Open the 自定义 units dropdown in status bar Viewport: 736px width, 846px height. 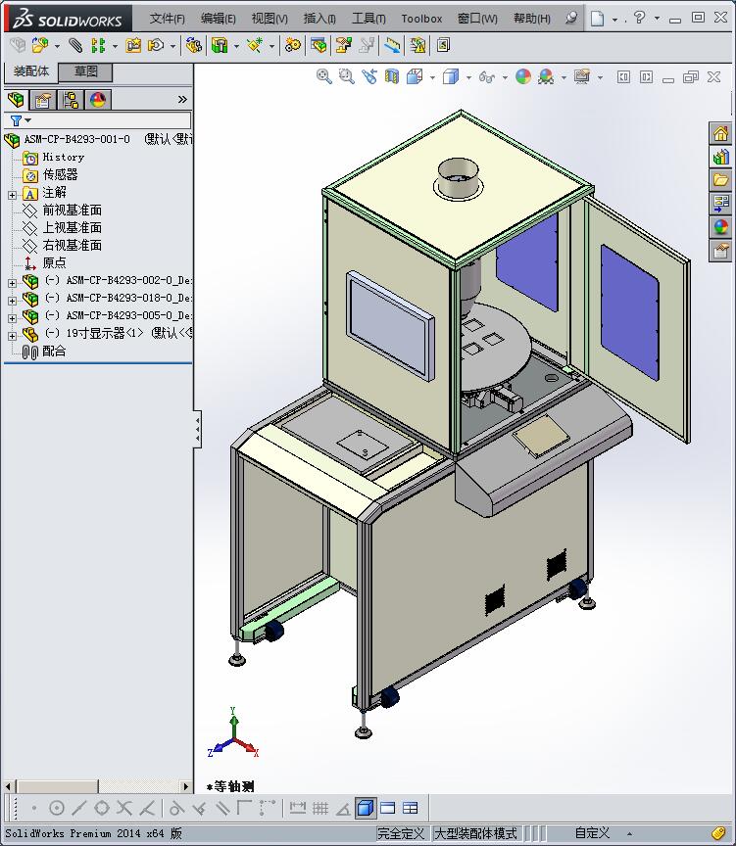tap(629, 833)
